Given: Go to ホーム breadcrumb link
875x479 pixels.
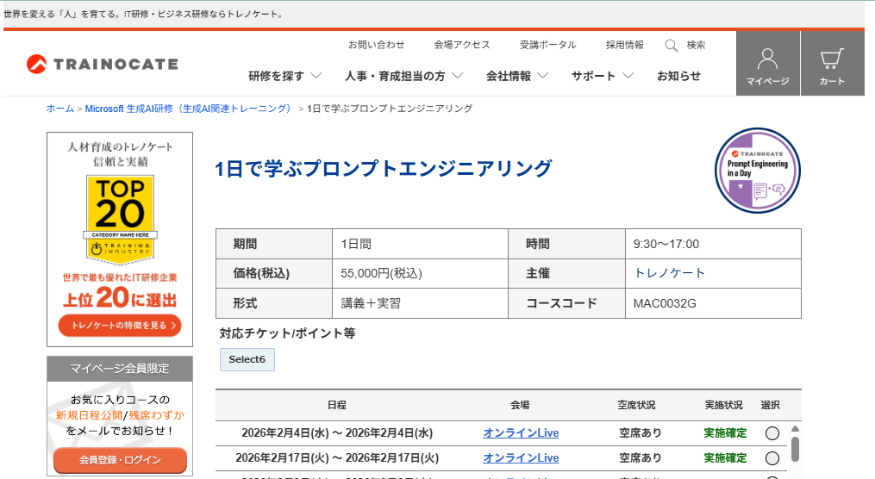Looking at the screenshot, I should tap(60, 109).
